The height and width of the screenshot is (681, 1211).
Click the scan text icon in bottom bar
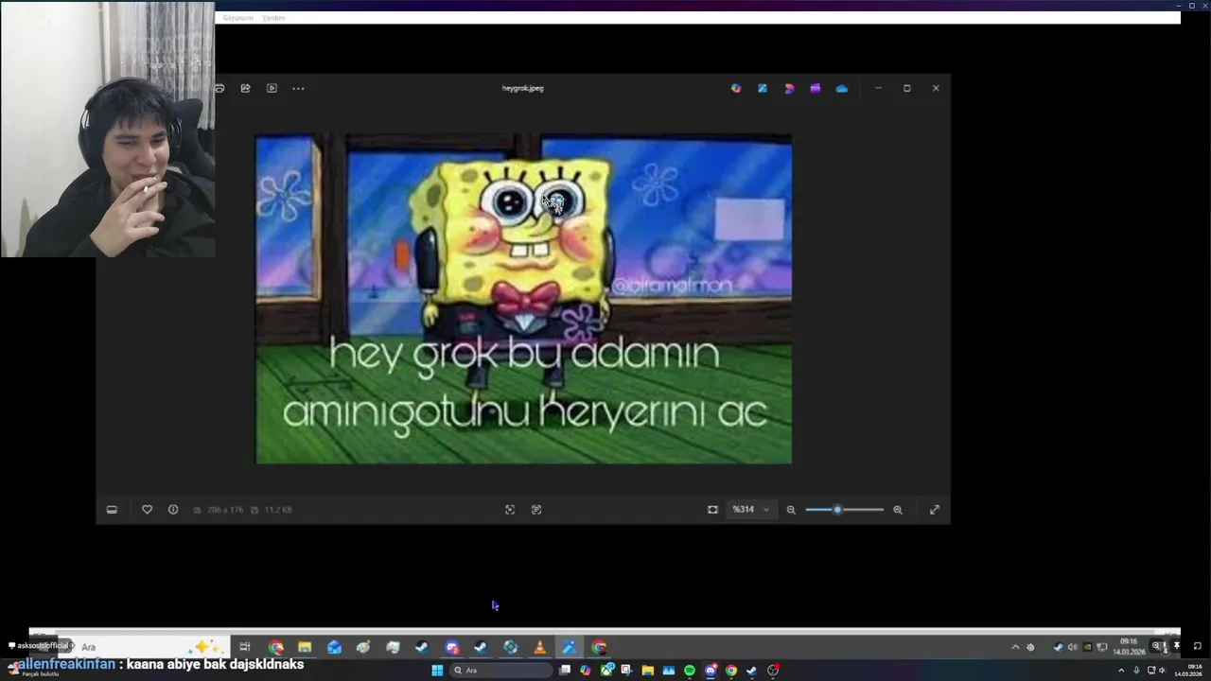pos(536,509)
